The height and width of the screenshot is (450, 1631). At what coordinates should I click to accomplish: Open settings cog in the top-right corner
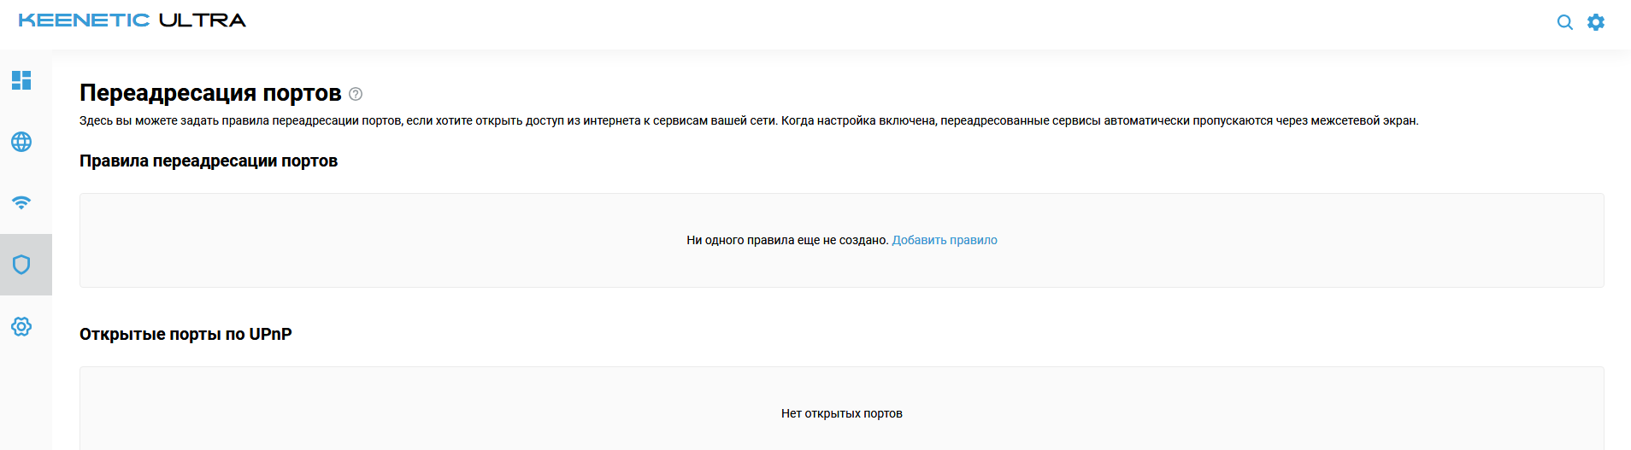coord(1596,22)
